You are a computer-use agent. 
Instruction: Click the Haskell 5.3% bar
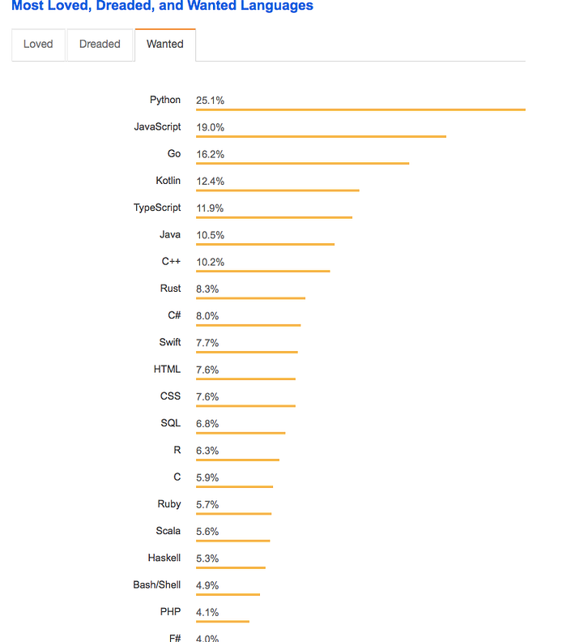tap(231, 567)
